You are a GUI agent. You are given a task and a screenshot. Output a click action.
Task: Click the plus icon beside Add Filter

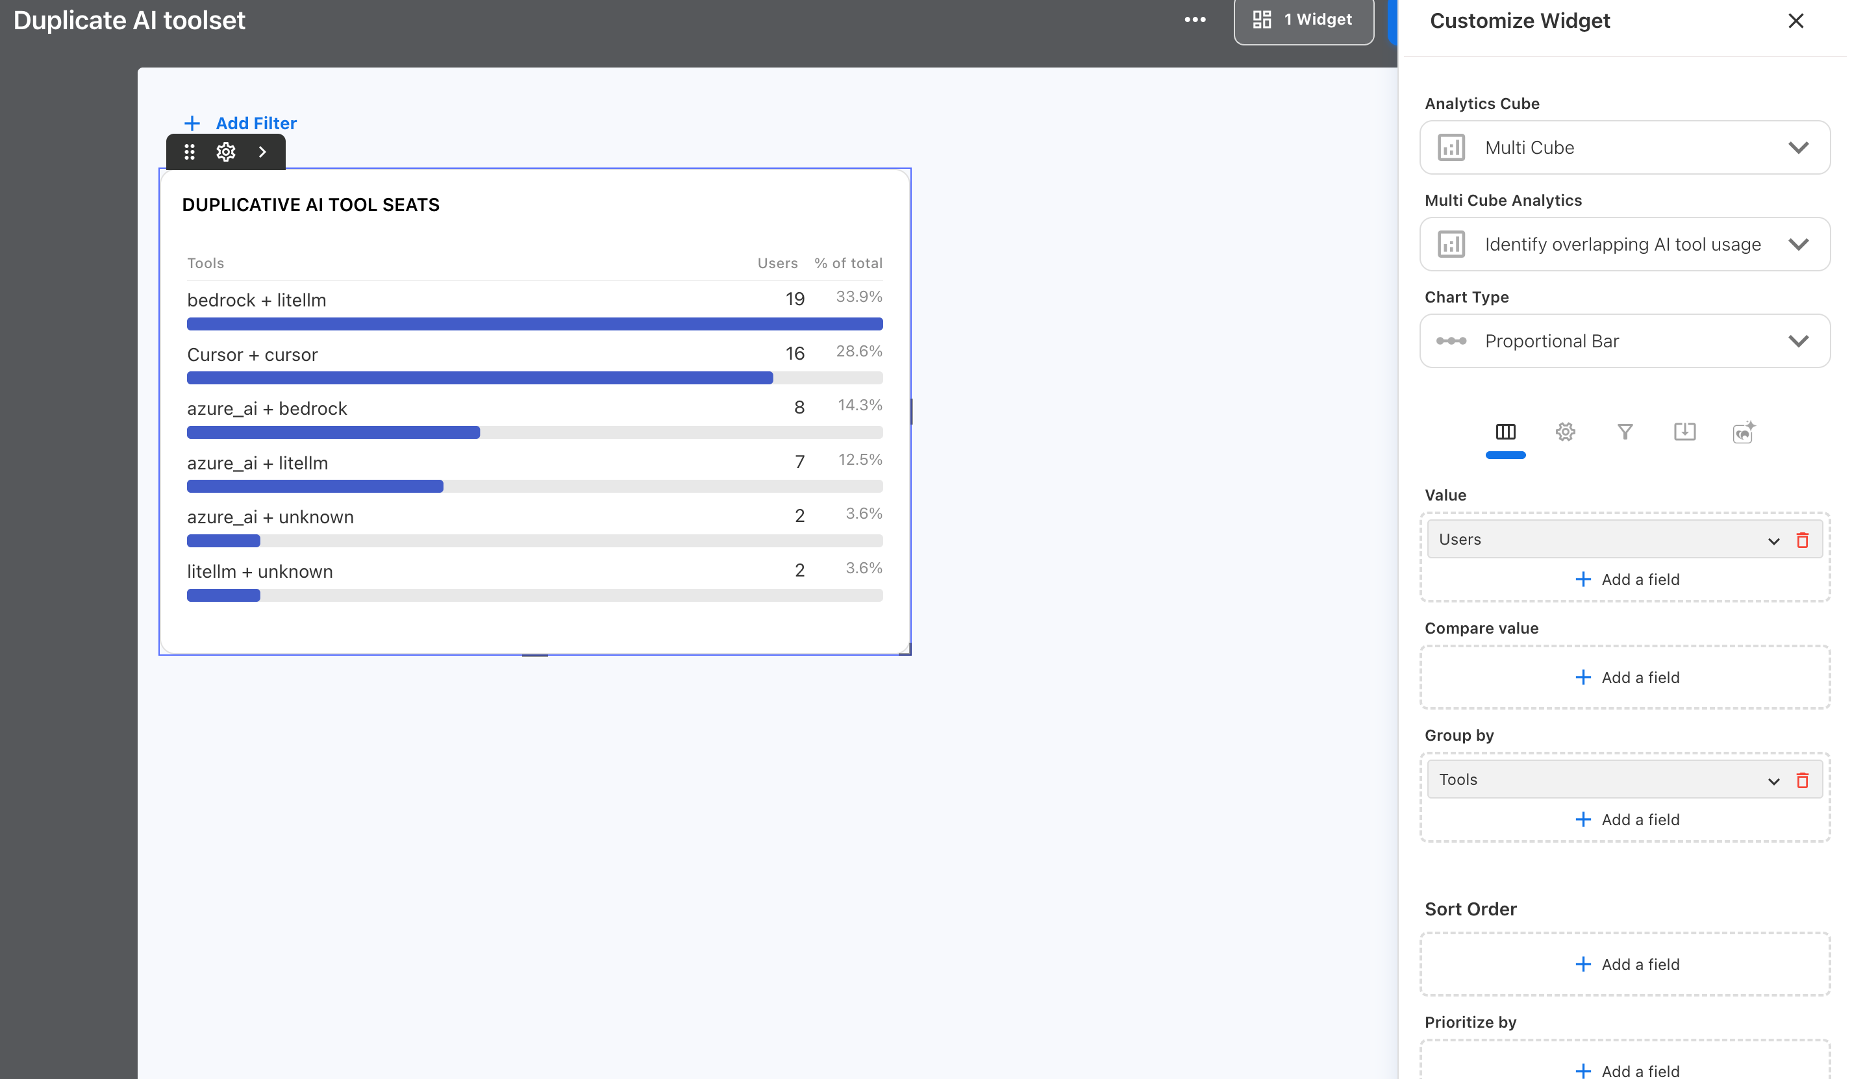(x=192, y=123)
